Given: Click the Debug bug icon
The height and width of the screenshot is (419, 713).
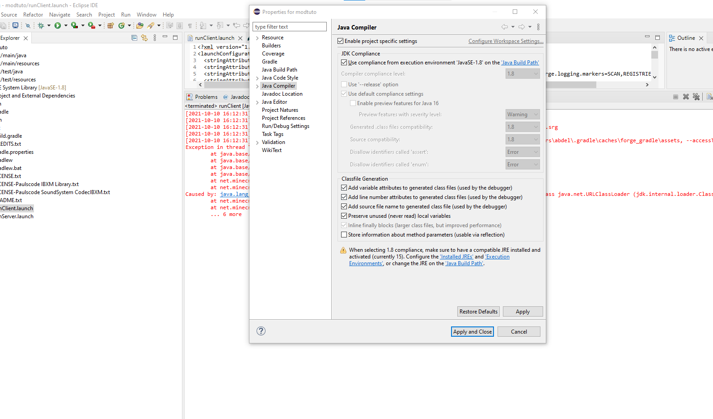Looking at the screenshot, I should (41, 25).
